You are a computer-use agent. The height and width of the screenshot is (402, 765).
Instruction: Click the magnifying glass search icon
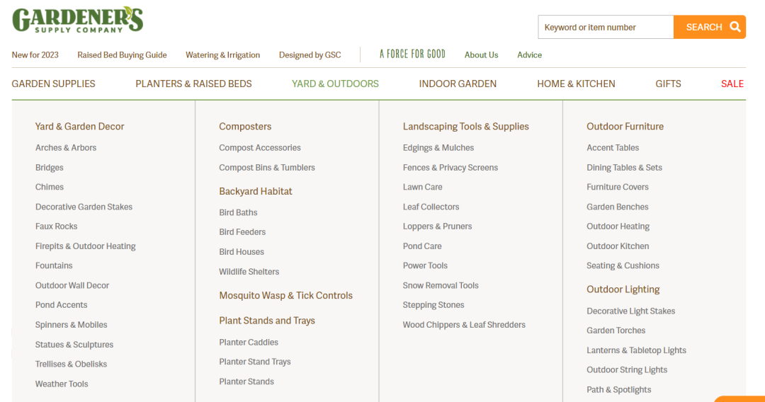[x=735, y=27]
